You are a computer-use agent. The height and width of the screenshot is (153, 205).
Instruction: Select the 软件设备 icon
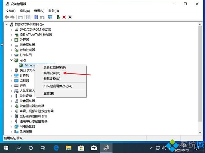(x=16, y=96)
